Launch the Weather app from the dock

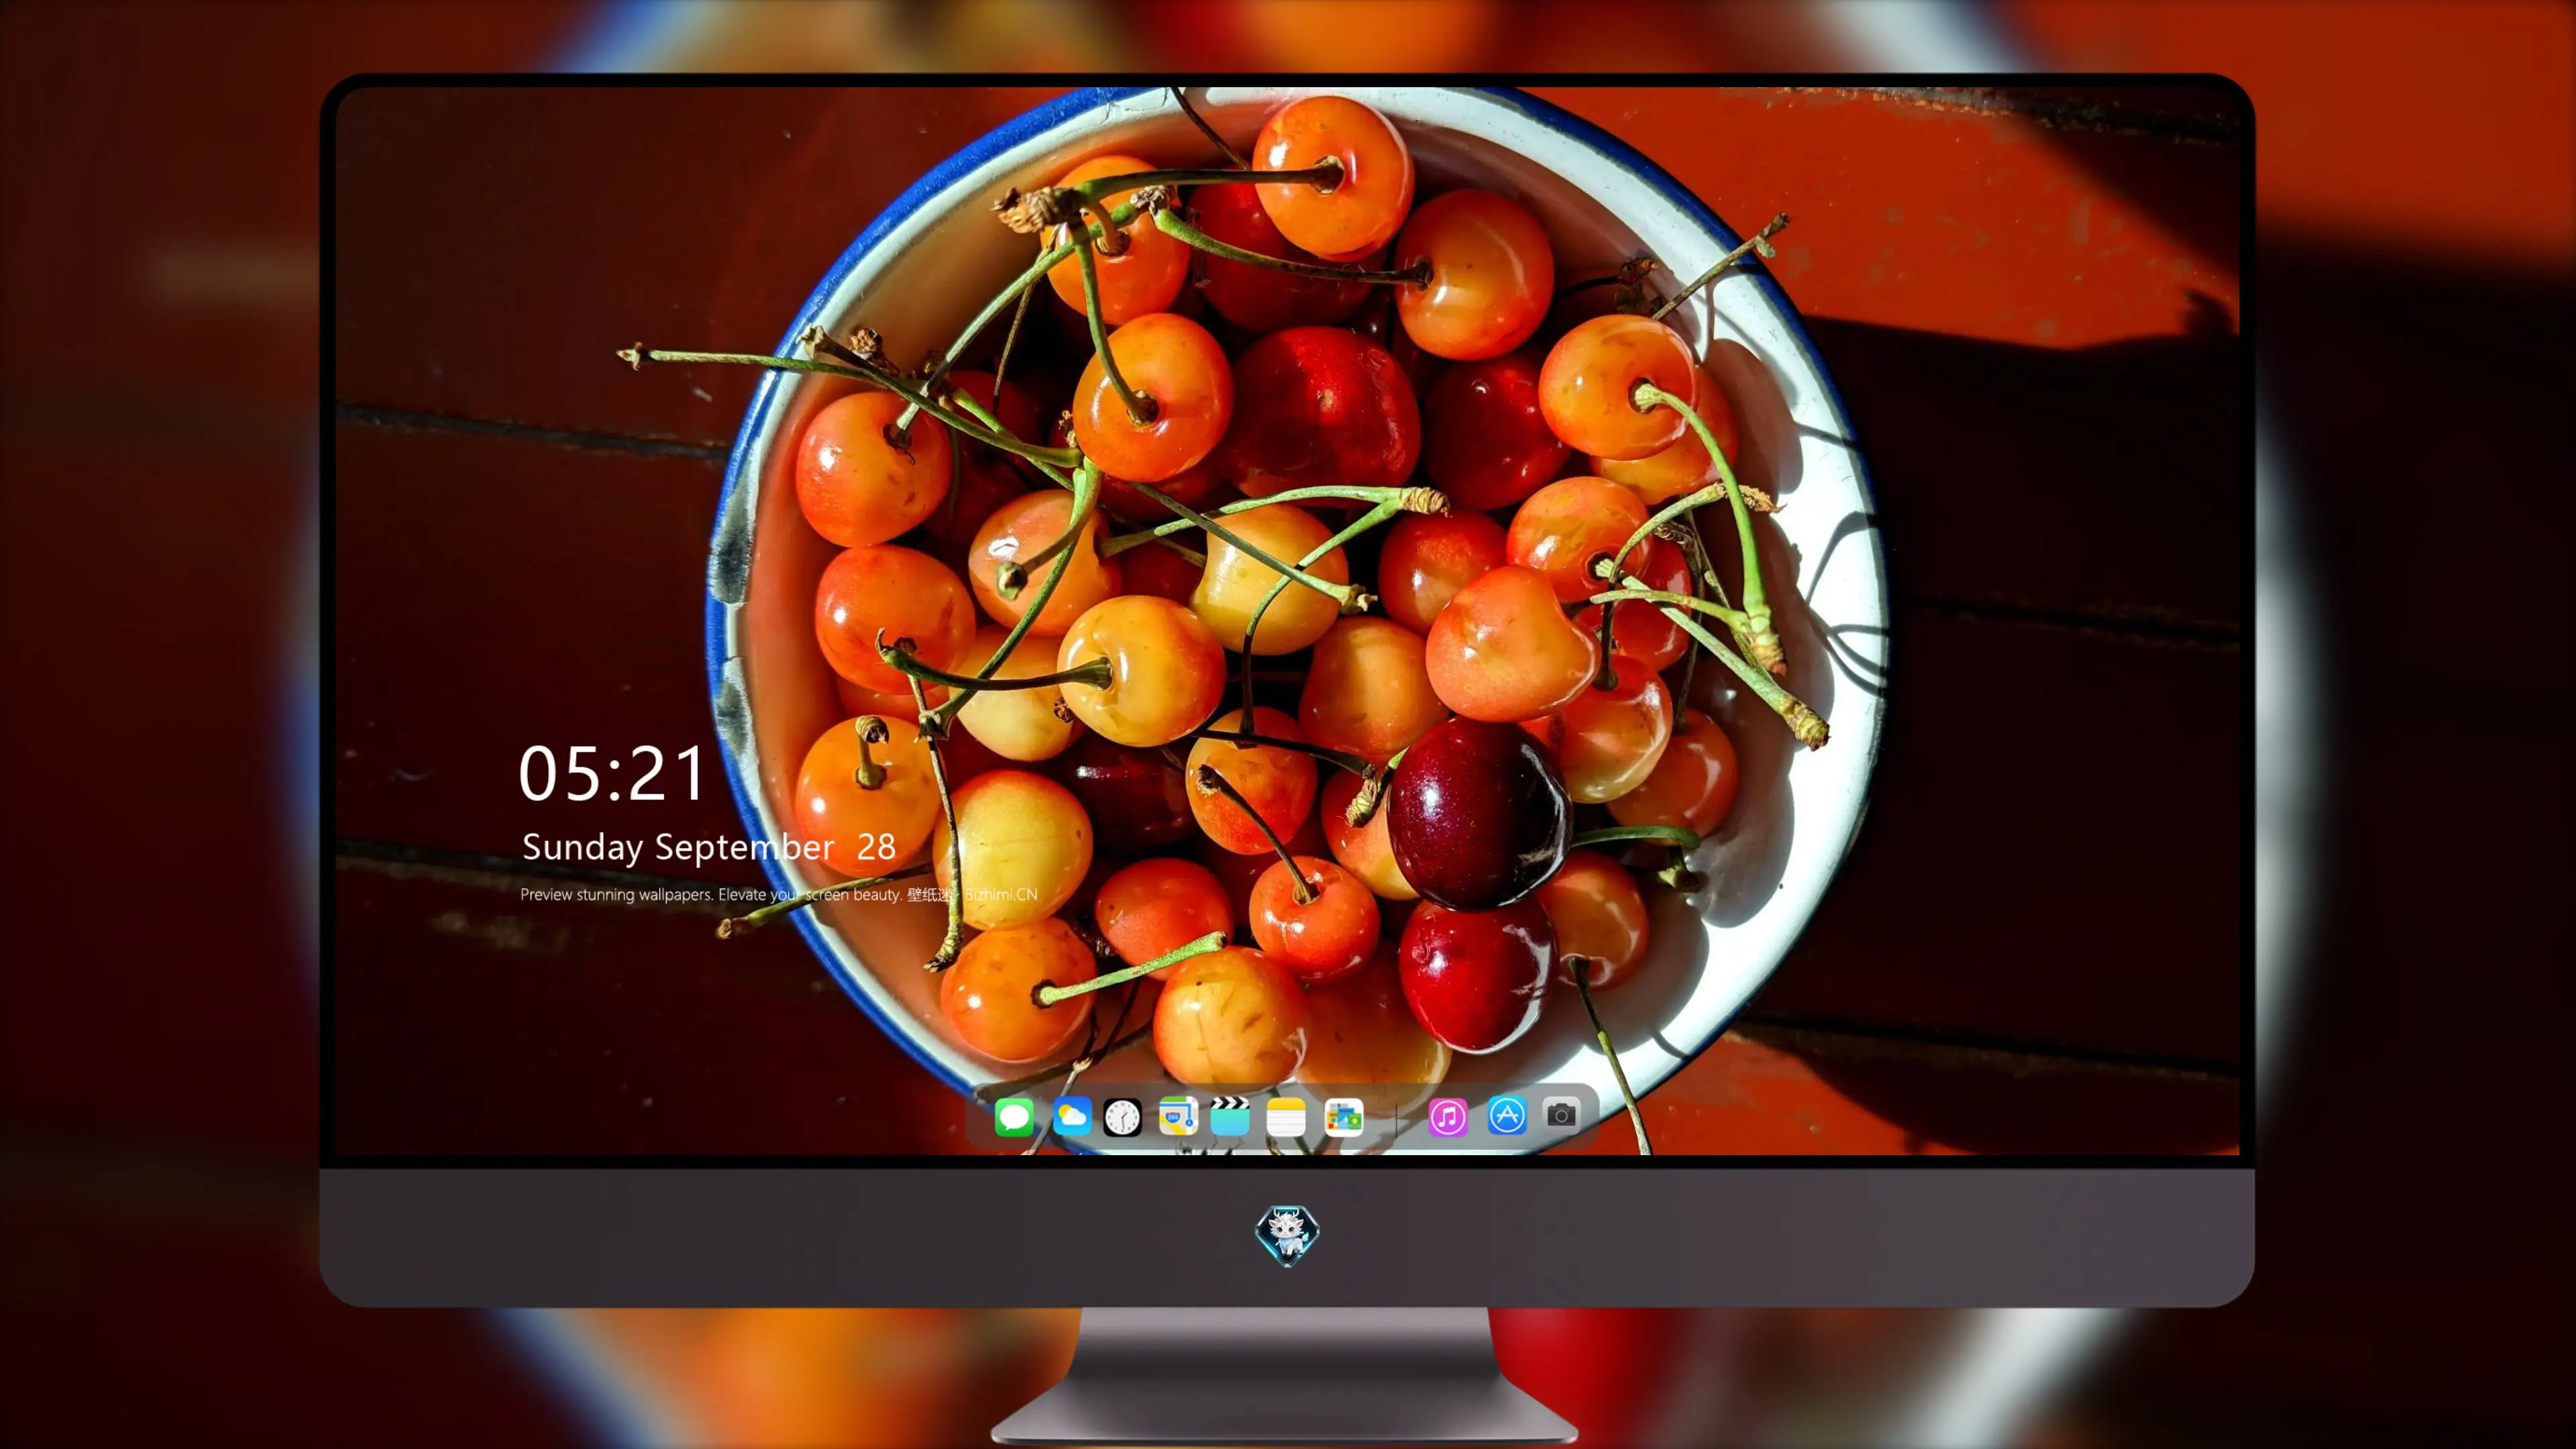1071,1117
